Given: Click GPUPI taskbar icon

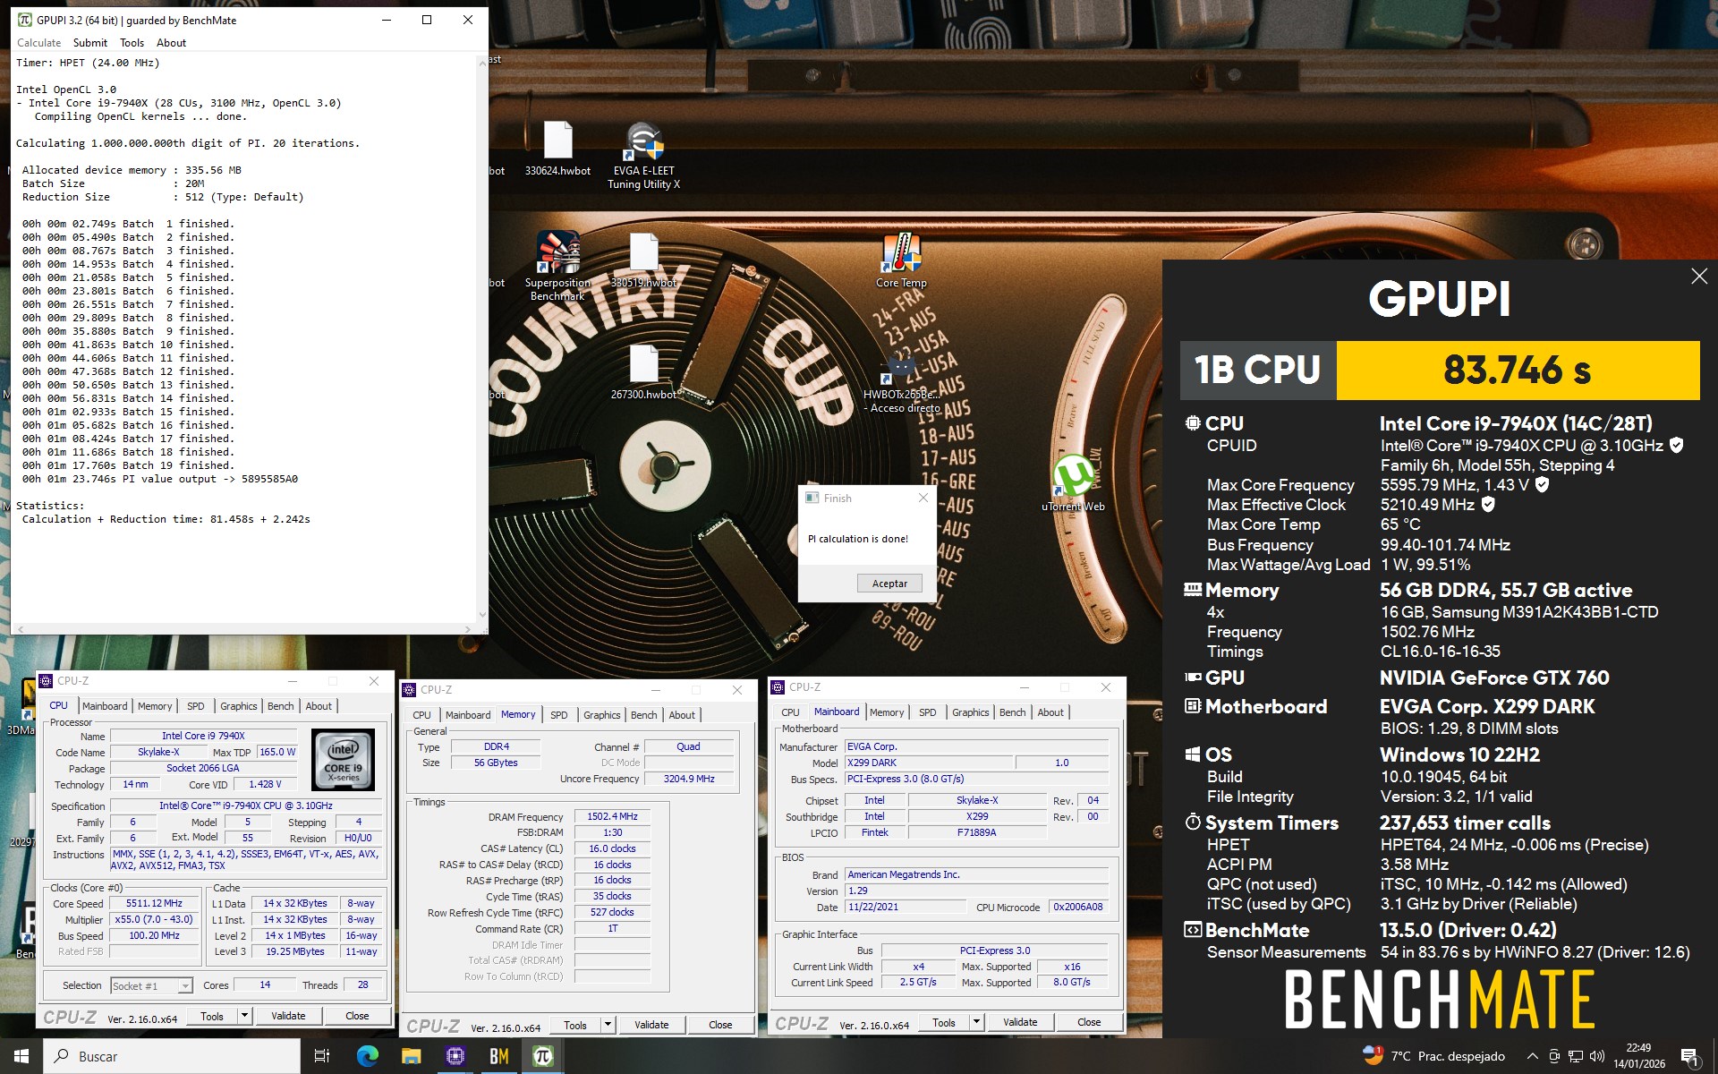Looking at the screenshot, I should tap(542, 1056).
